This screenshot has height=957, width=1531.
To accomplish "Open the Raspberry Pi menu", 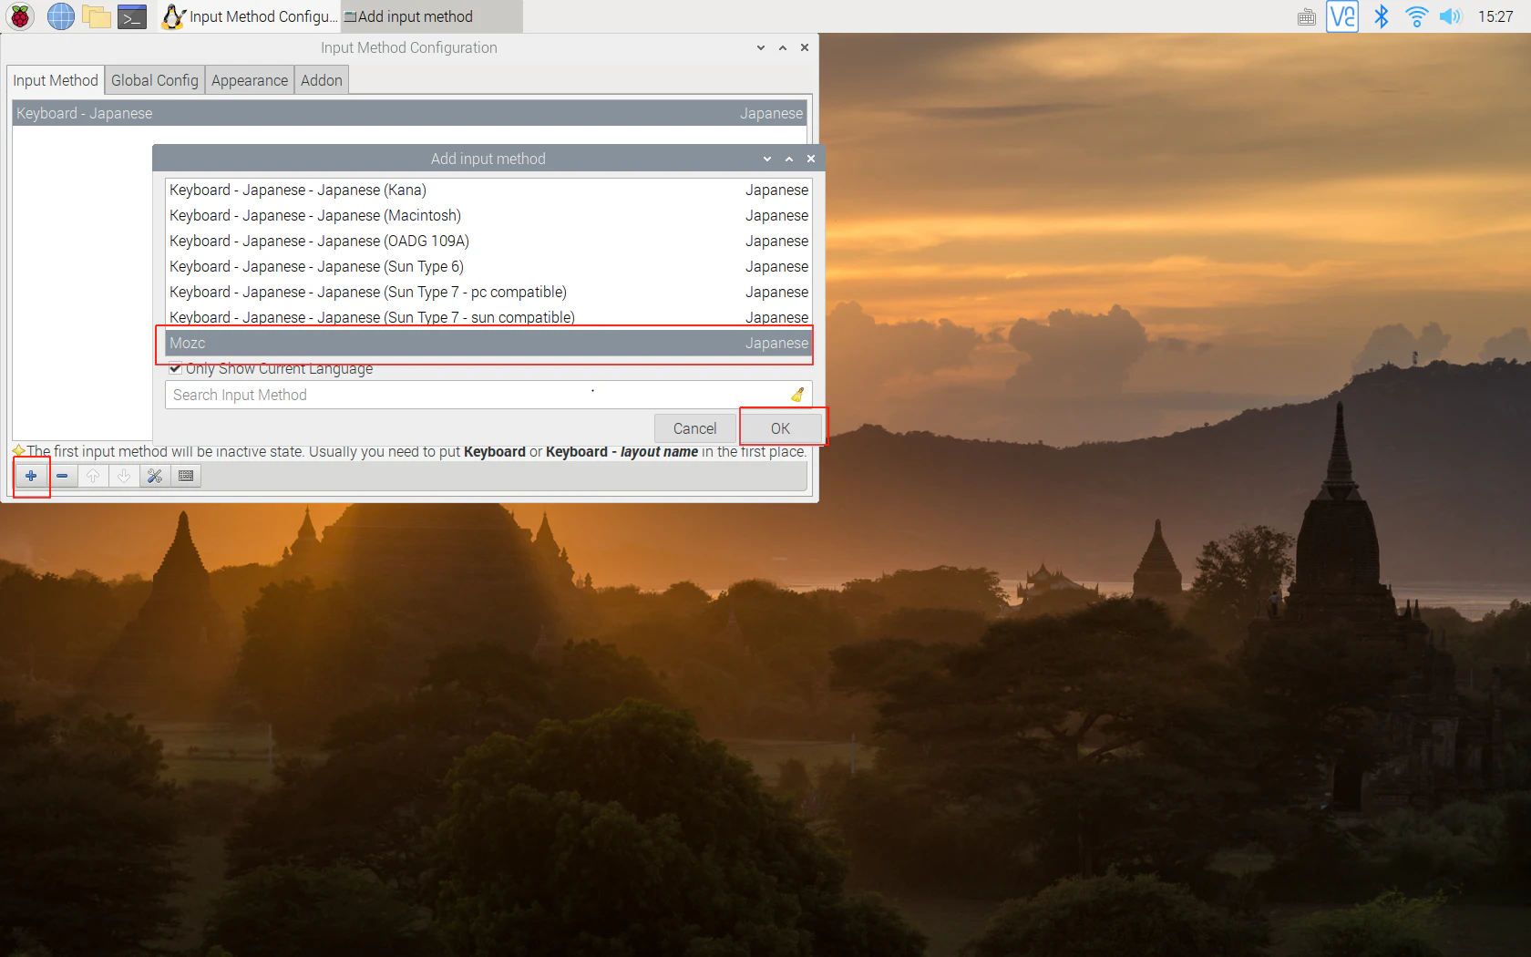I will [20, 16].
